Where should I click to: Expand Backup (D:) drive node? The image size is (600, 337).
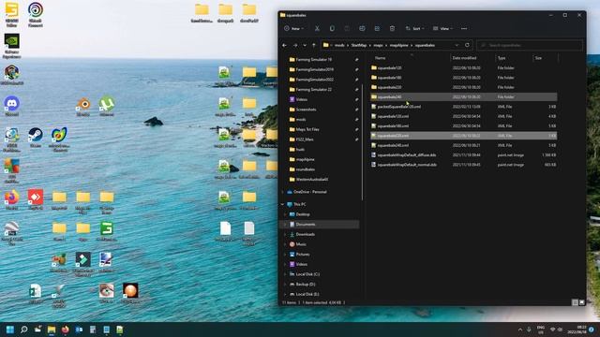(285, 284)
